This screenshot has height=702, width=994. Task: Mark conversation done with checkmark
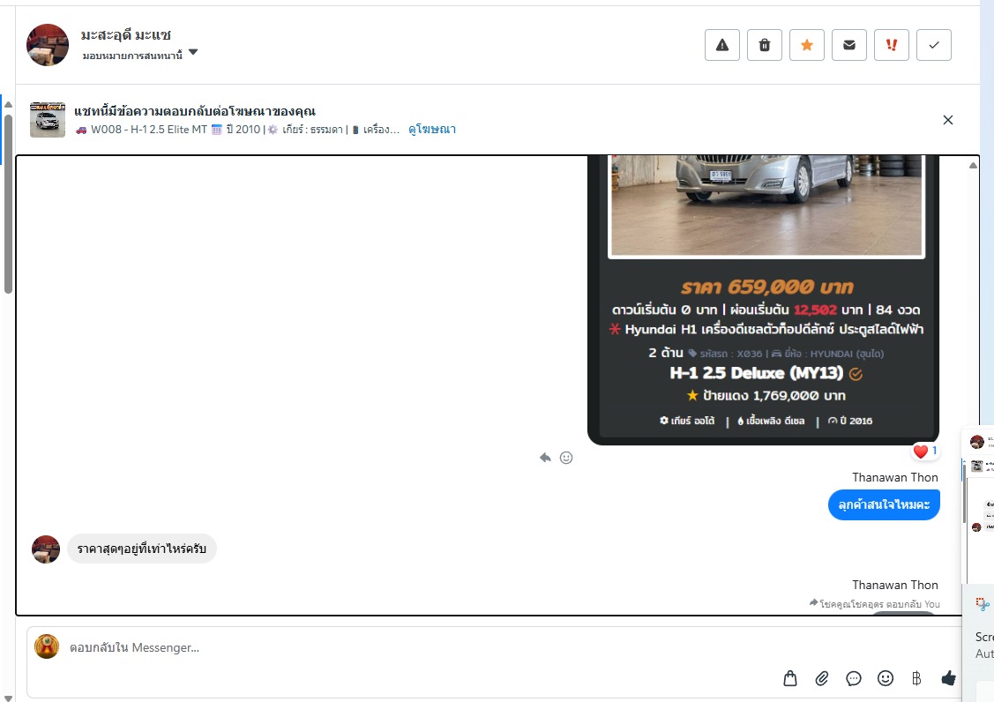[x=934, y=45]
